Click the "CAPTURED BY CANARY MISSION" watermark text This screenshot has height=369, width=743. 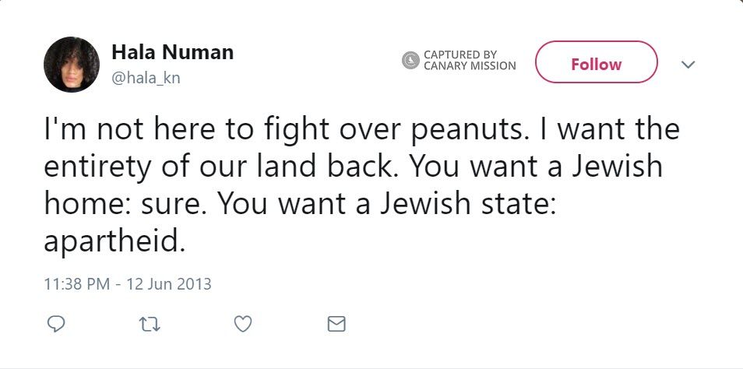pos(469,60)
